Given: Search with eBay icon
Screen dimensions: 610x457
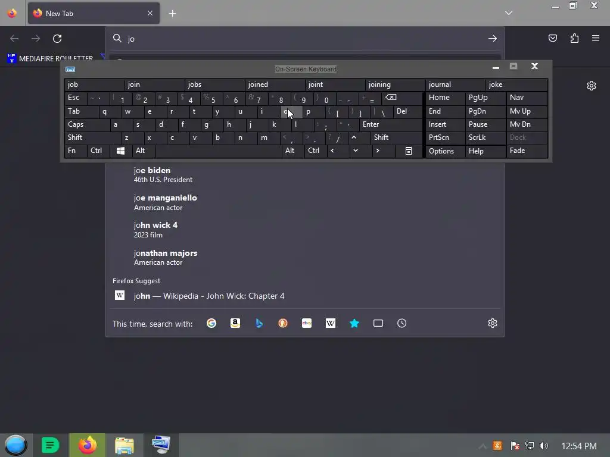Looking at the screenshot, I should 307,323.
